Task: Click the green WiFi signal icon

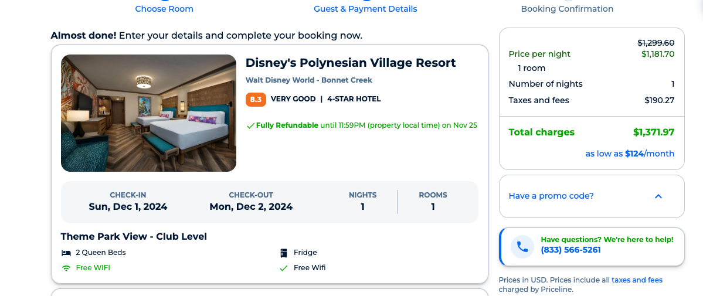Action: [x=66, y=268]
